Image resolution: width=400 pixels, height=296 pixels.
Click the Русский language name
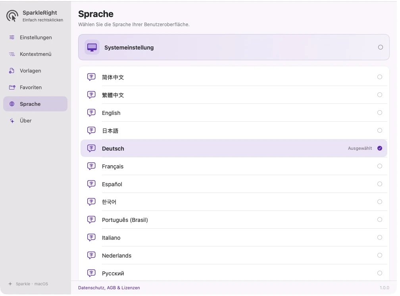[x=113, y=273]
